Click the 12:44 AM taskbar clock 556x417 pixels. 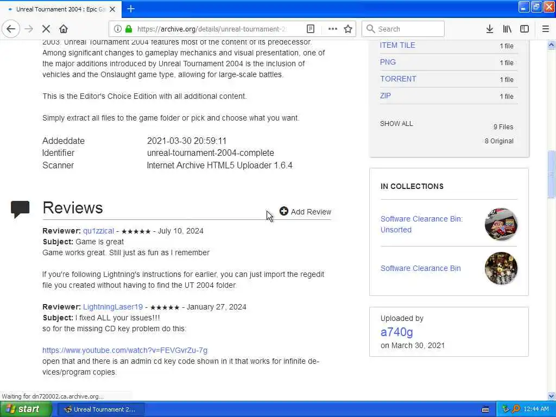click(536, 409)
